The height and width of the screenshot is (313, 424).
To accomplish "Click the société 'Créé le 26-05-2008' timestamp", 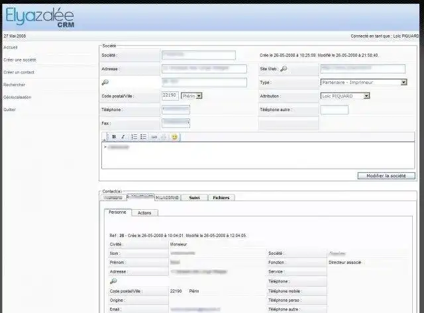I will (x=319, y=56).
